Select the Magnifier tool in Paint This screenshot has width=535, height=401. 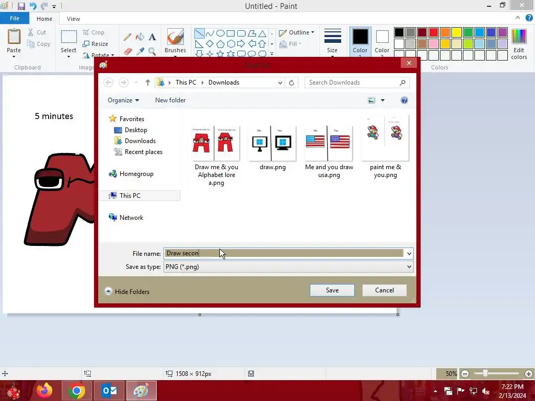(x=152, y=52)
